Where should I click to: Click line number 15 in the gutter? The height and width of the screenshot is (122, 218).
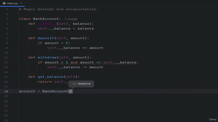pyautogui.click(x=6, y=77)
